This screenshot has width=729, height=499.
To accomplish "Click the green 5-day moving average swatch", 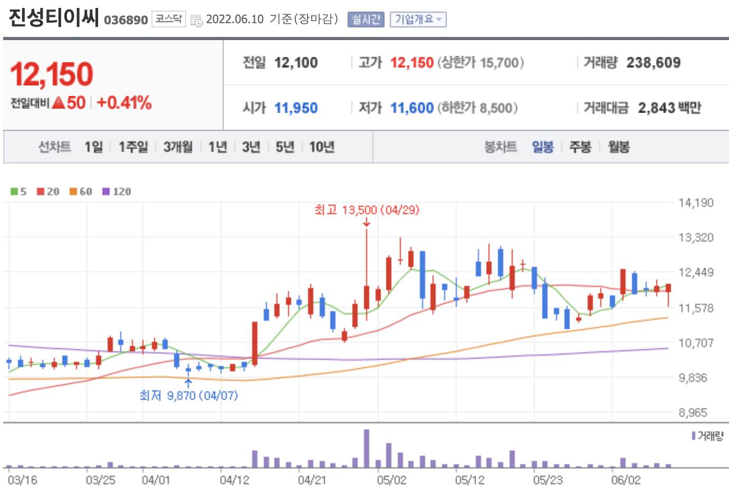I will coord(14,191).
